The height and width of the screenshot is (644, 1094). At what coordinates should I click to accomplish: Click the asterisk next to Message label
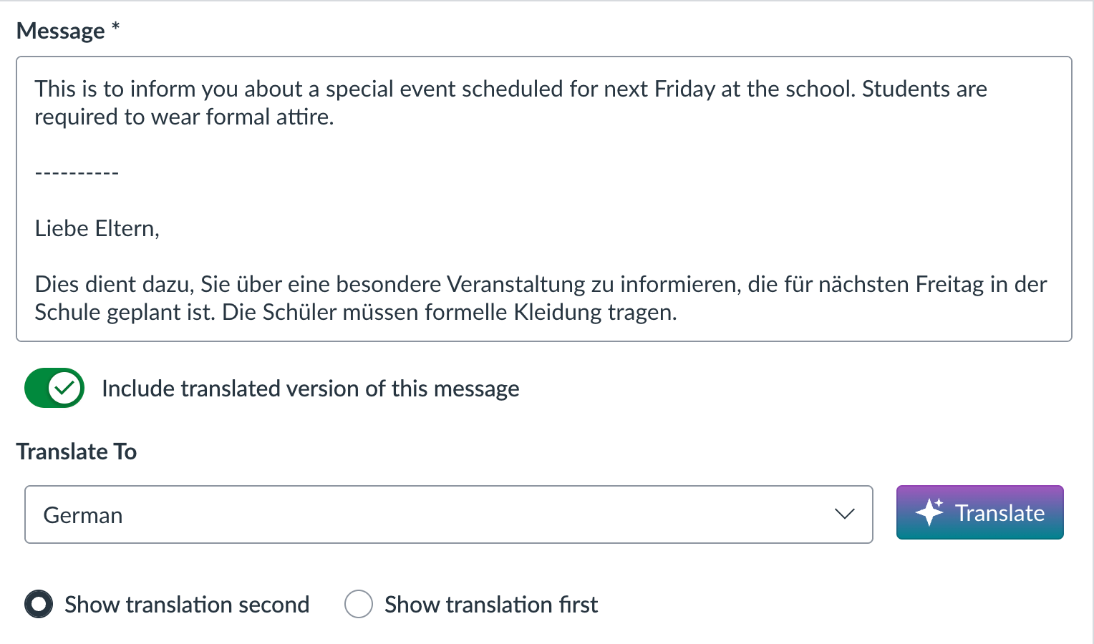(x=115, y=29)
